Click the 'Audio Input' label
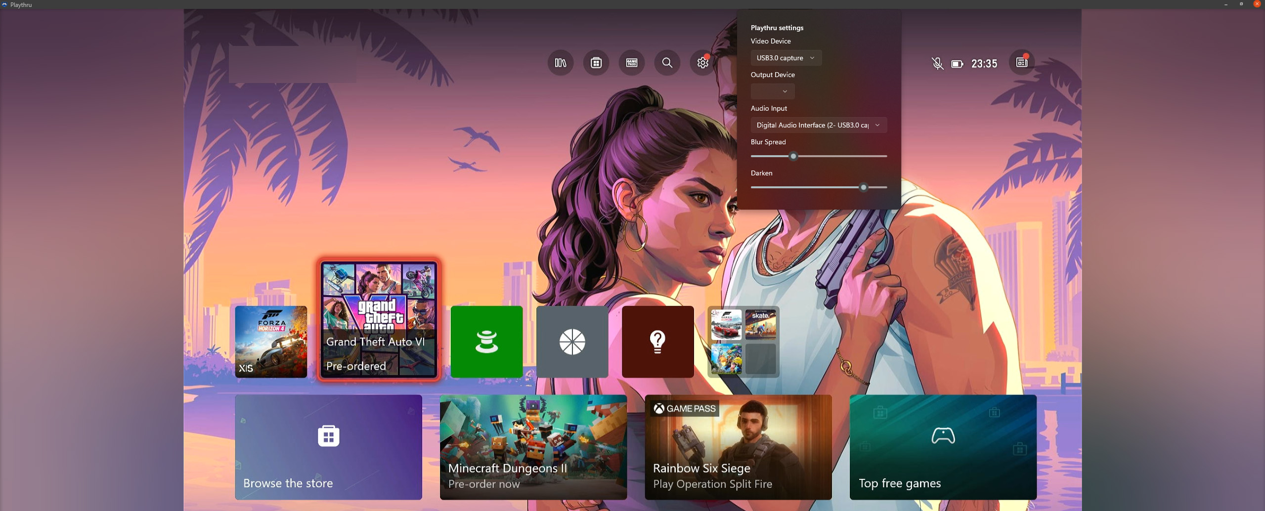1265x511 pixels. click(x=768, y=108)
